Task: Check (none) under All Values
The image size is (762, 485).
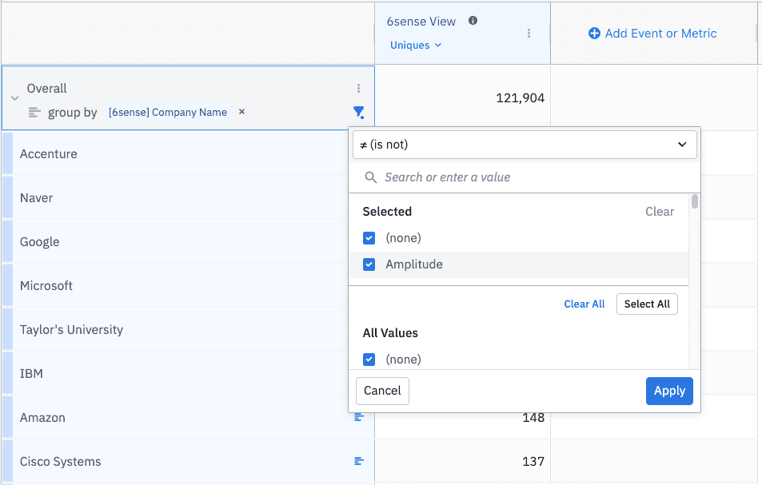Action: click(x=369, y=359)
